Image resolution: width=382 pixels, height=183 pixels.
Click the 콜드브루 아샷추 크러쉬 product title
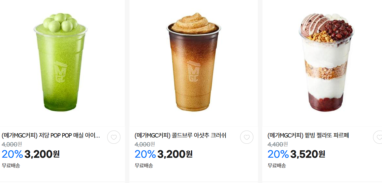[180, 136]
